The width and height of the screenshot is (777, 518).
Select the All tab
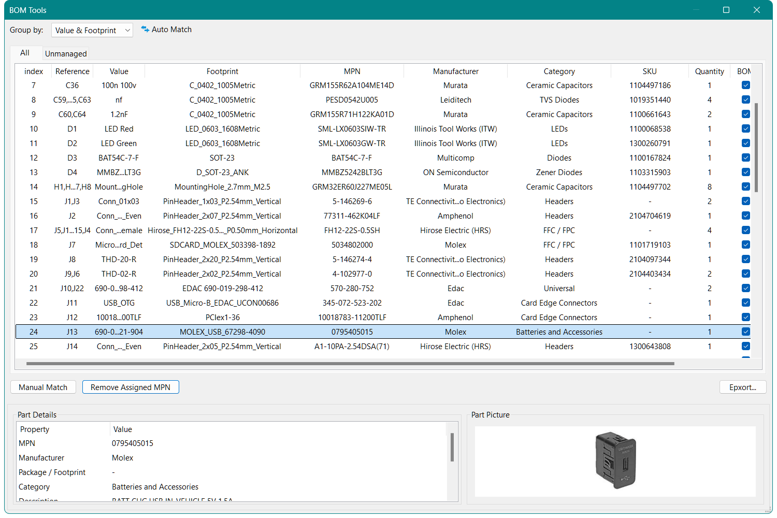tap(24, 53)
